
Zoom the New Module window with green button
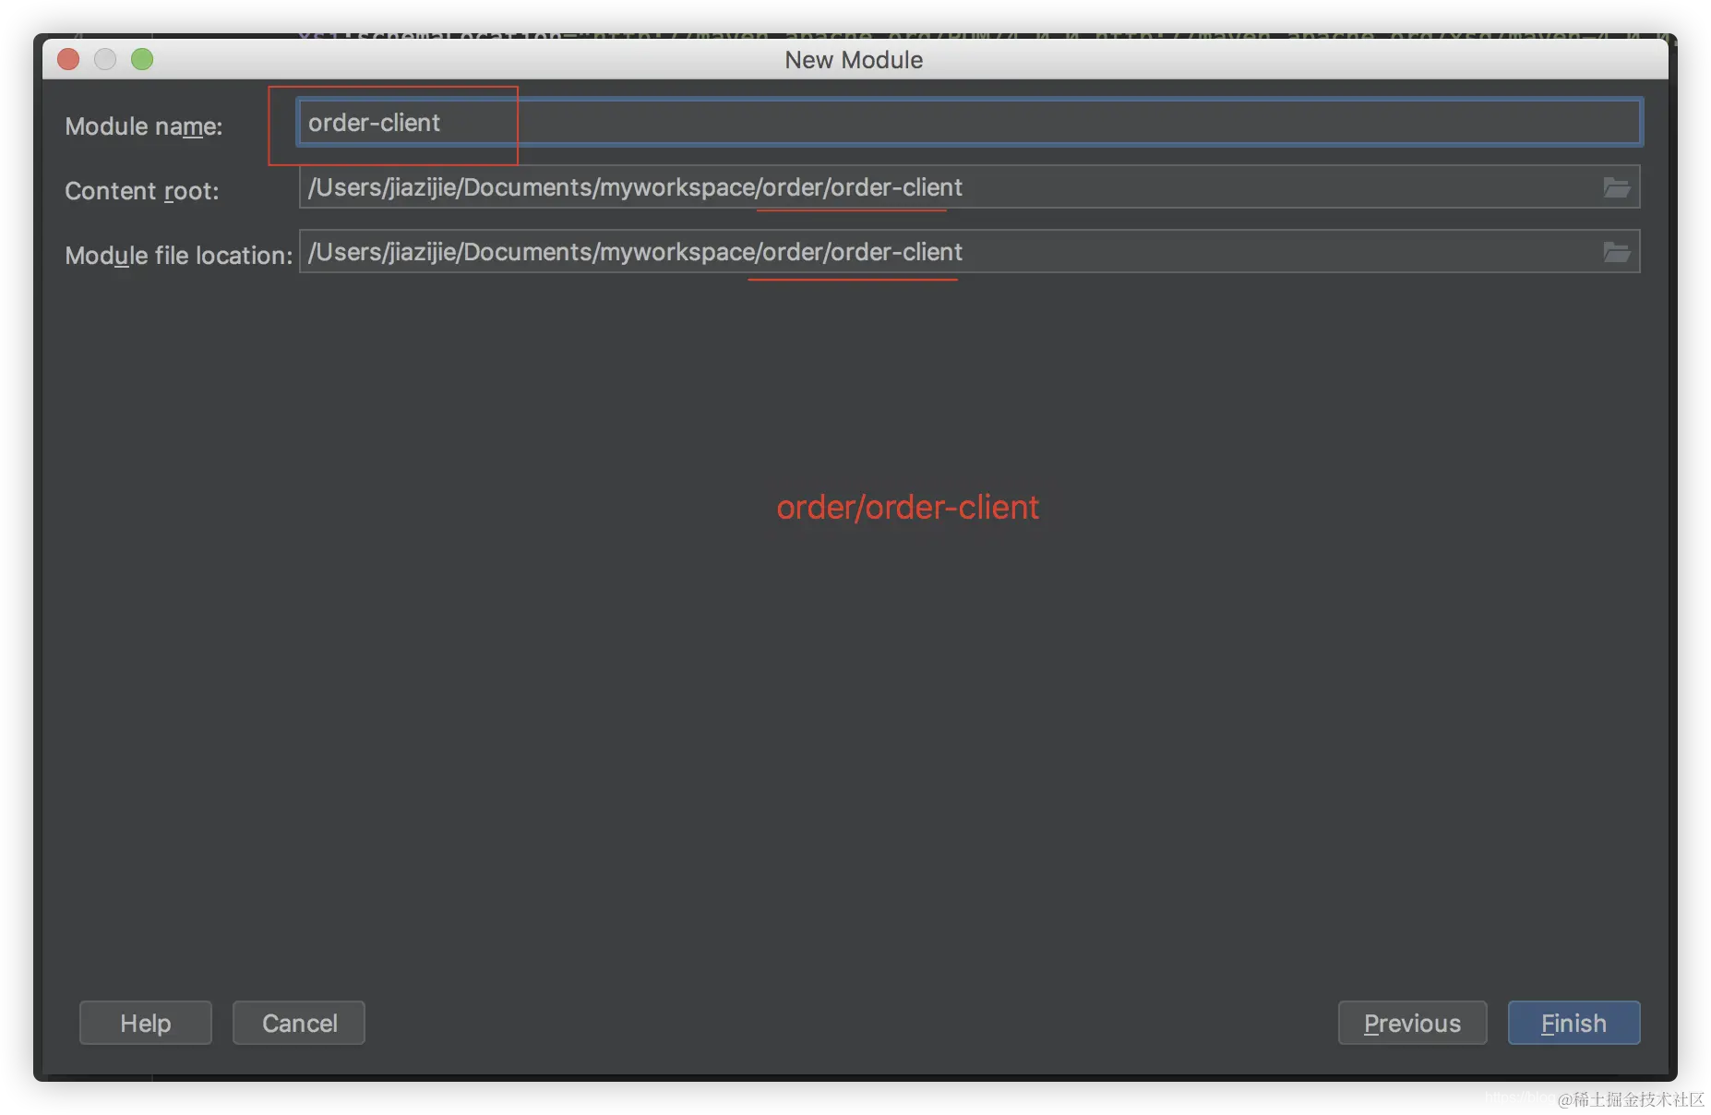pos(142,59)
